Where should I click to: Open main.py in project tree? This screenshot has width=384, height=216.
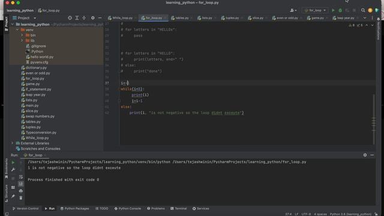[32, 106]
